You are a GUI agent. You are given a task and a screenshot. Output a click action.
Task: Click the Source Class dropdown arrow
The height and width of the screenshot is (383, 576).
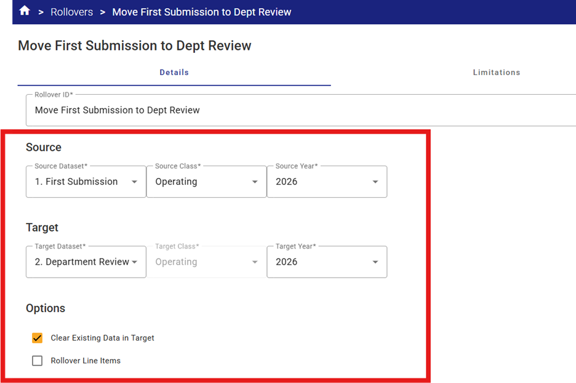coord(255,182)
